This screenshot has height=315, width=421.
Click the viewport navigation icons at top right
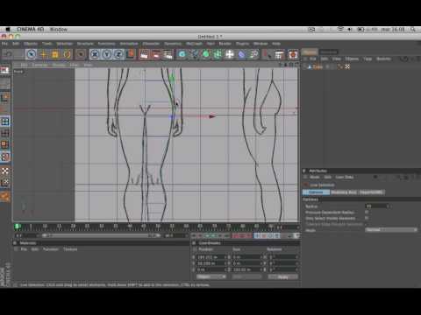coord(289,65)
